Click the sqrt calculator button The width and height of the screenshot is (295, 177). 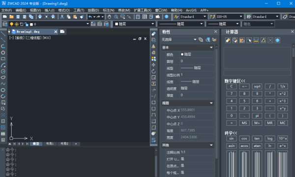[257, 86]
